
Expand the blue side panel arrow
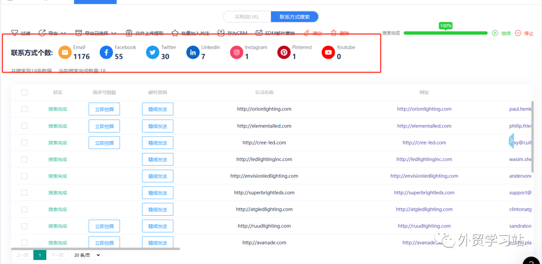pyautogui.click(x=511, y=141)
